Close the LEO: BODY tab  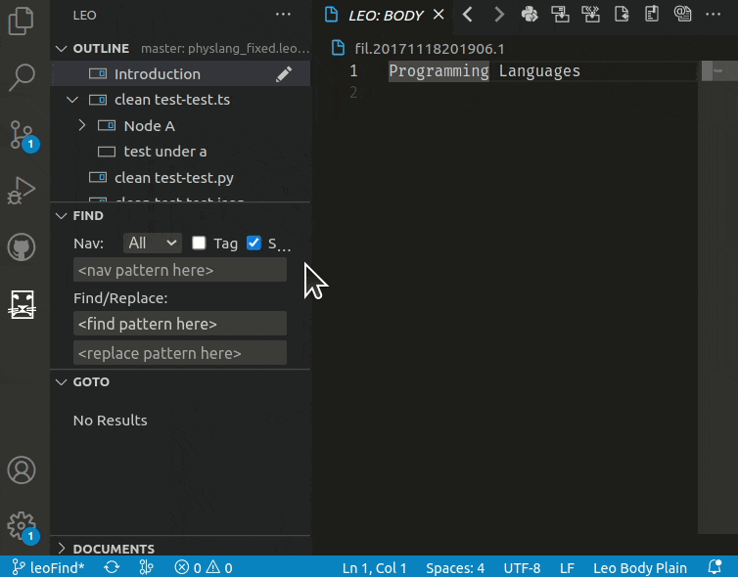pyautogui.click(x=438, y=15)
